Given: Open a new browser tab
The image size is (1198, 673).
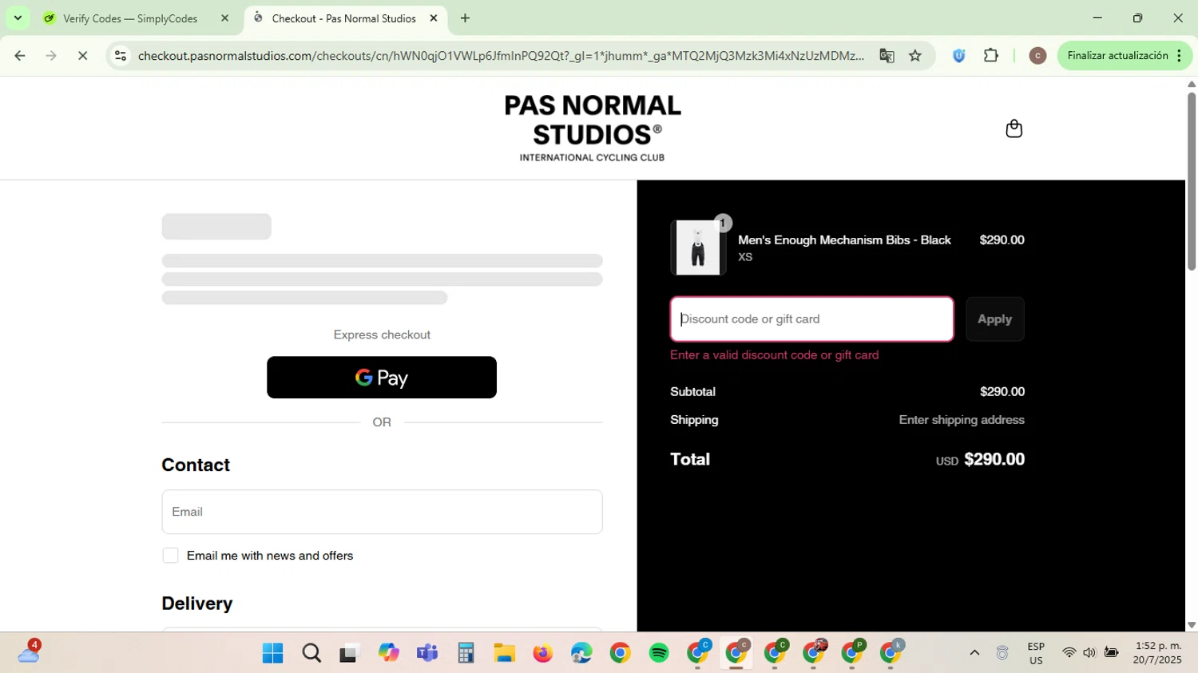Looking at the screenshot, I should 465,18.
